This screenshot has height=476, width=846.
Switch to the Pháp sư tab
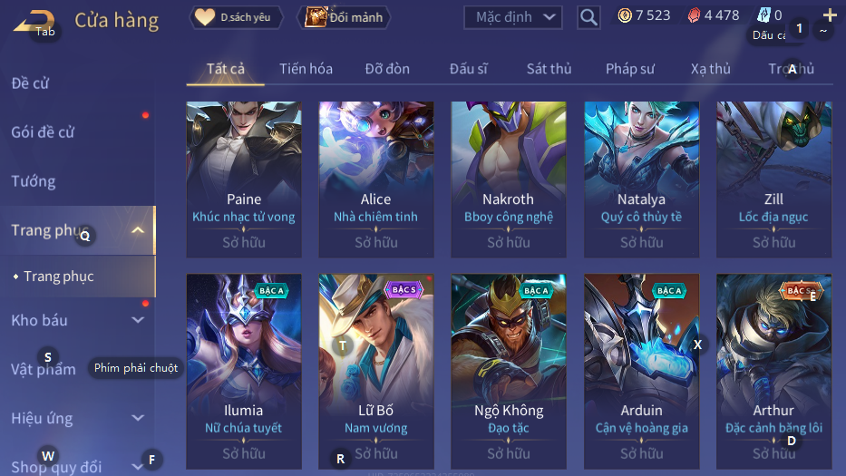629,69
